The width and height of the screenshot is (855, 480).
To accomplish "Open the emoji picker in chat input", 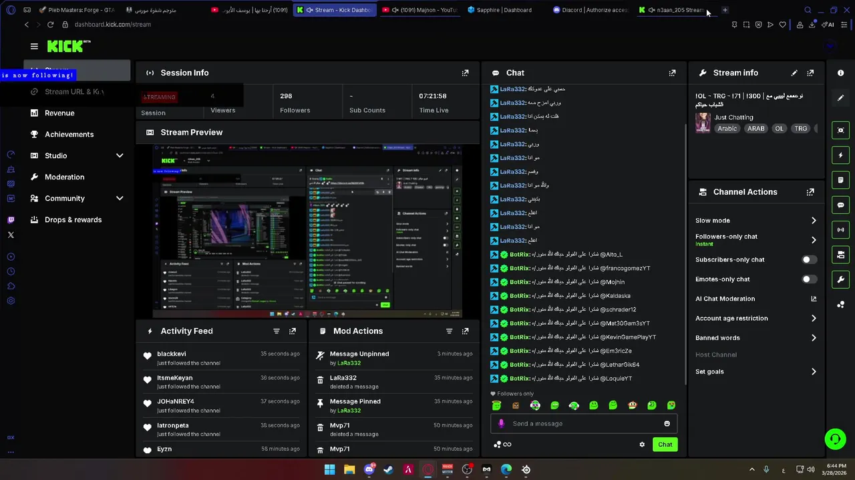I will click(667, 423).
